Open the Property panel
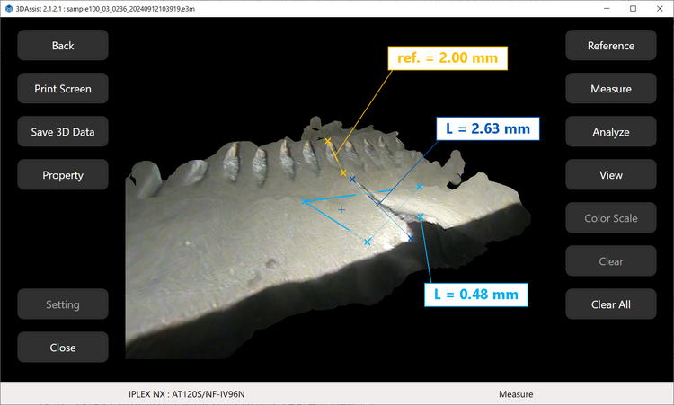This screenshot has width=674, height=405. [63, 175]
